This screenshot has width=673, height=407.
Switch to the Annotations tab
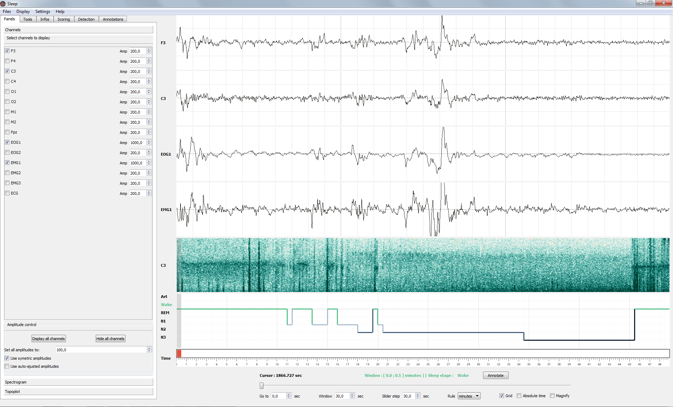pyautogui.click(x=113, y=19)
